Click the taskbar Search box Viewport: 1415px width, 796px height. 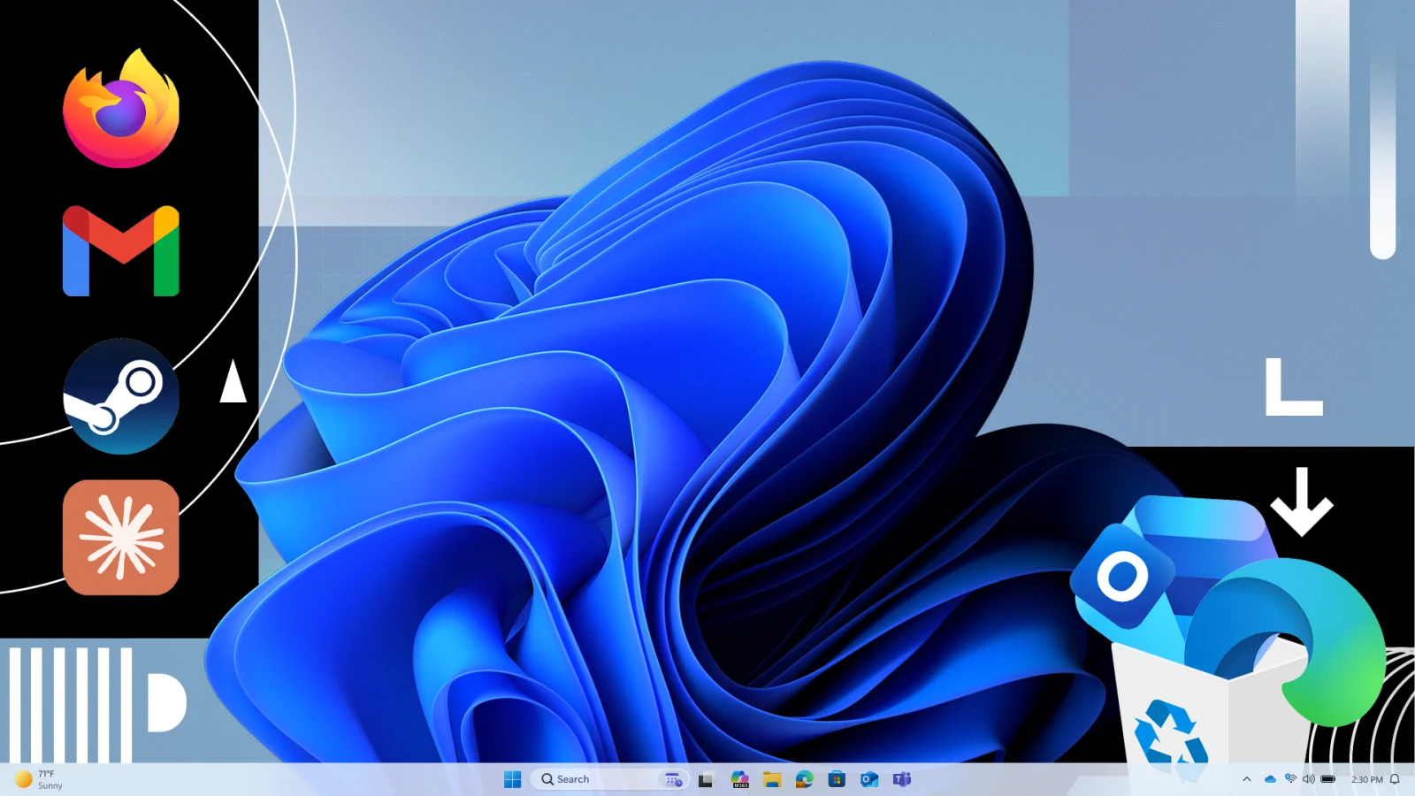(609, 779)
